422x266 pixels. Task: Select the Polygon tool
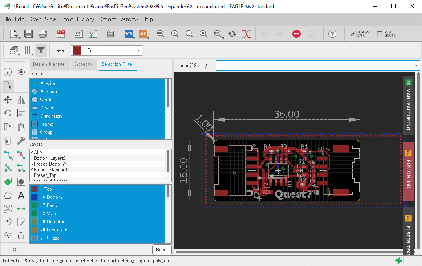tap(8, 195)
